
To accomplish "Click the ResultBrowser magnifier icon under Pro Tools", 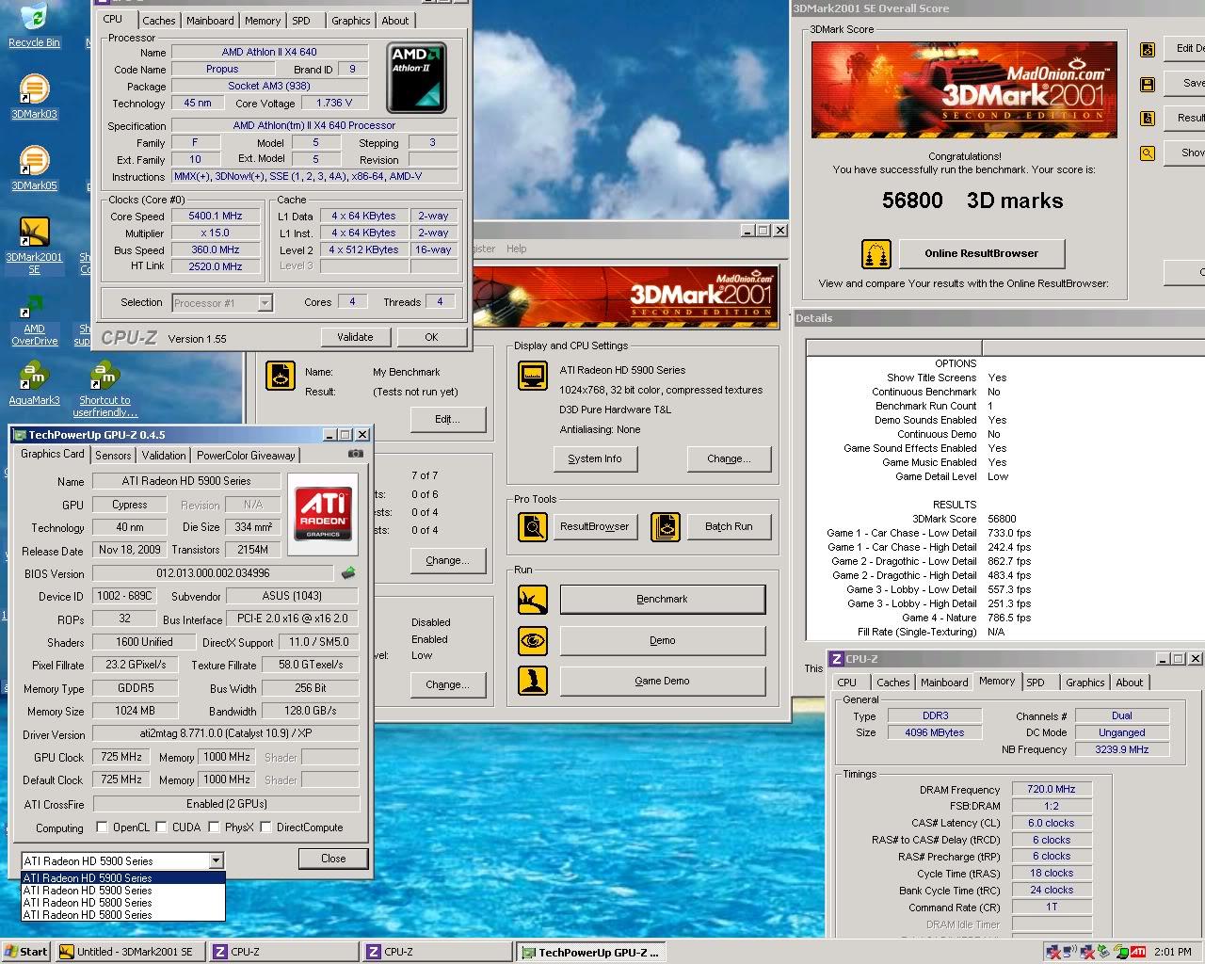I will (x=533, y=526).
